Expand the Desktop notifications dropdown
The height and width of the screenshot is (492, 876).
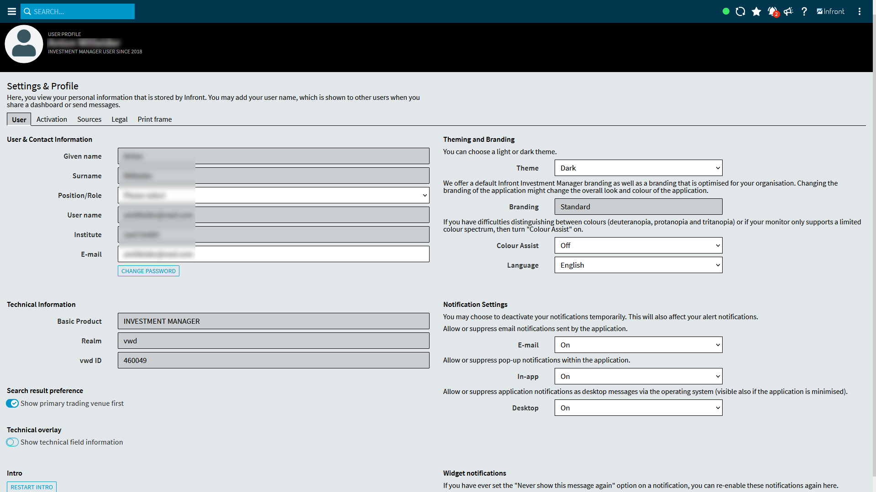pos(638,408)
